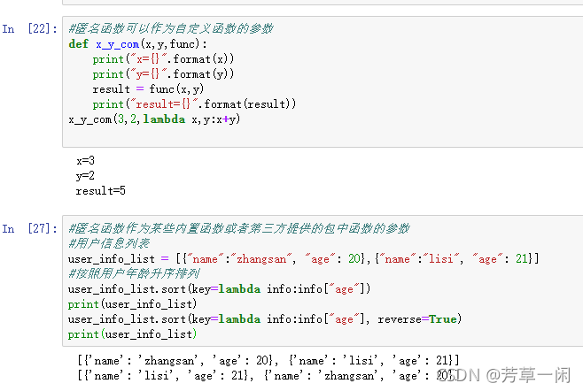The image size is (583, 391).
Task: Click the sort line with reverse=True
Action: click(265, 319)
